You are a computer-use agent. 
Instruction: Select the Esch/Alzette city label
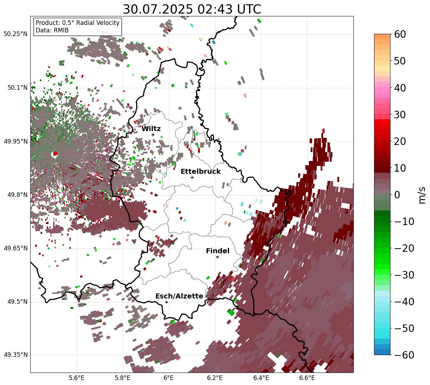(179, 296)
